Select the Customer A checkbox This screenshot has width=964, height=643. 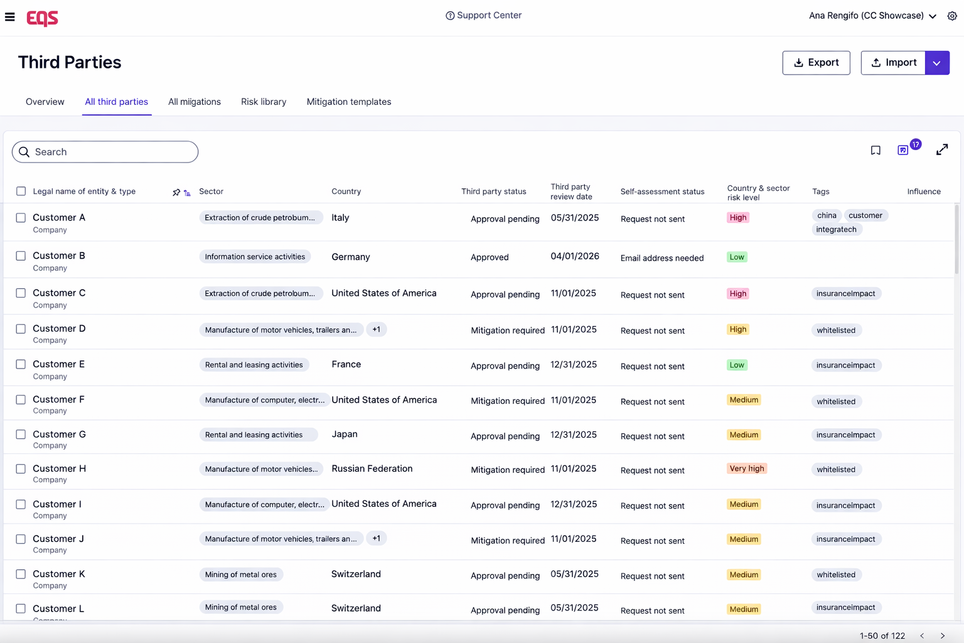21,218
